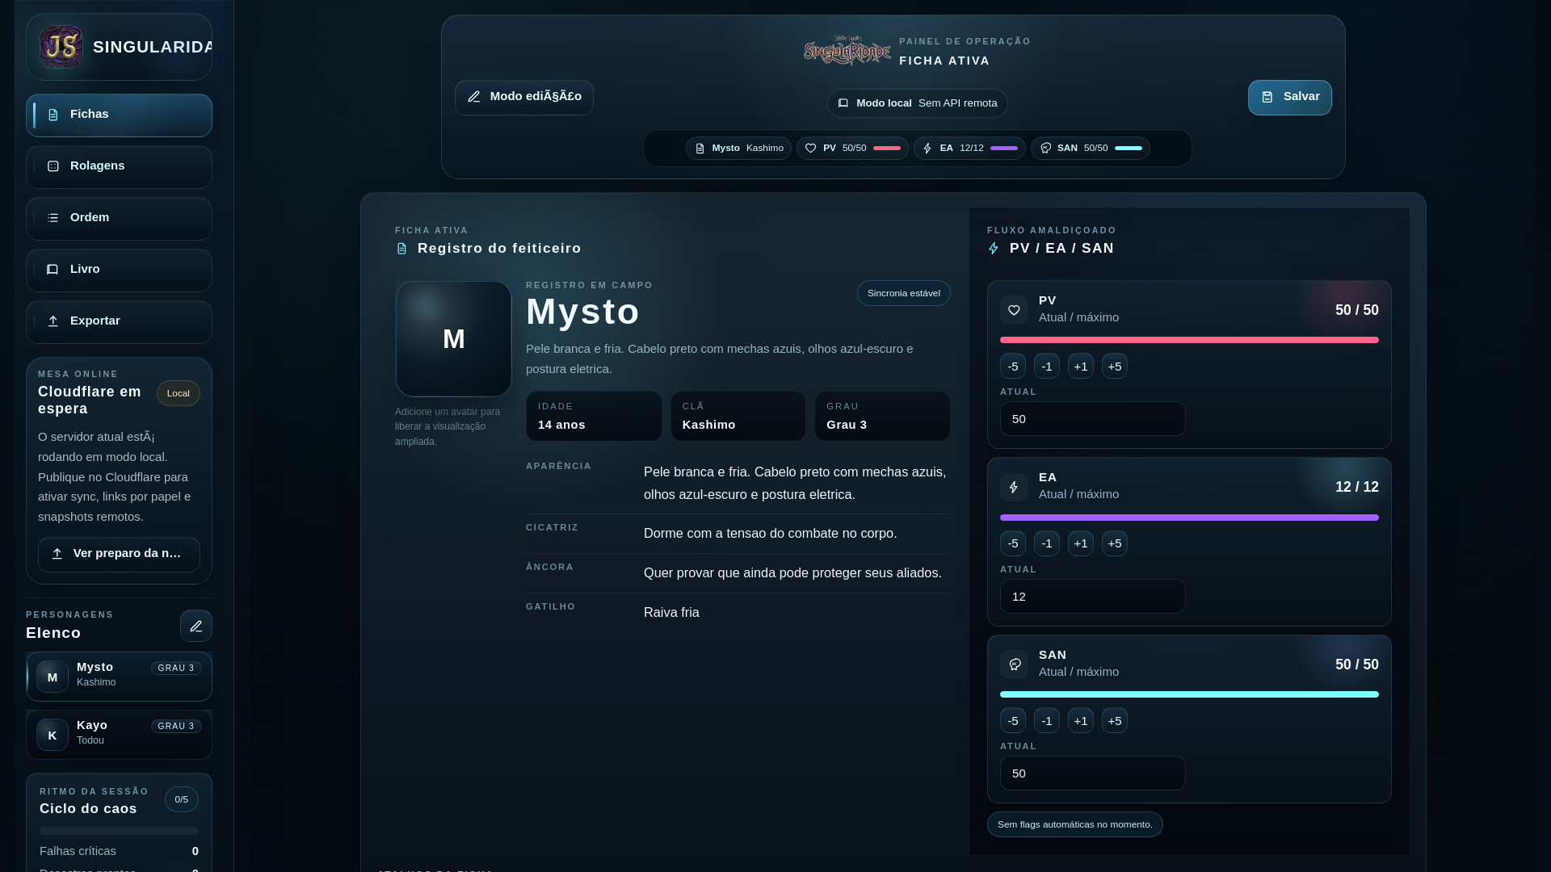Screen dimensions: 1551x872
Task: Click the M avatar of Mysto in Elenco
Action: pos(53,677)
